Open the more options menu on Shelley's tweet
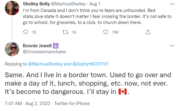 (x=172, y=4)
